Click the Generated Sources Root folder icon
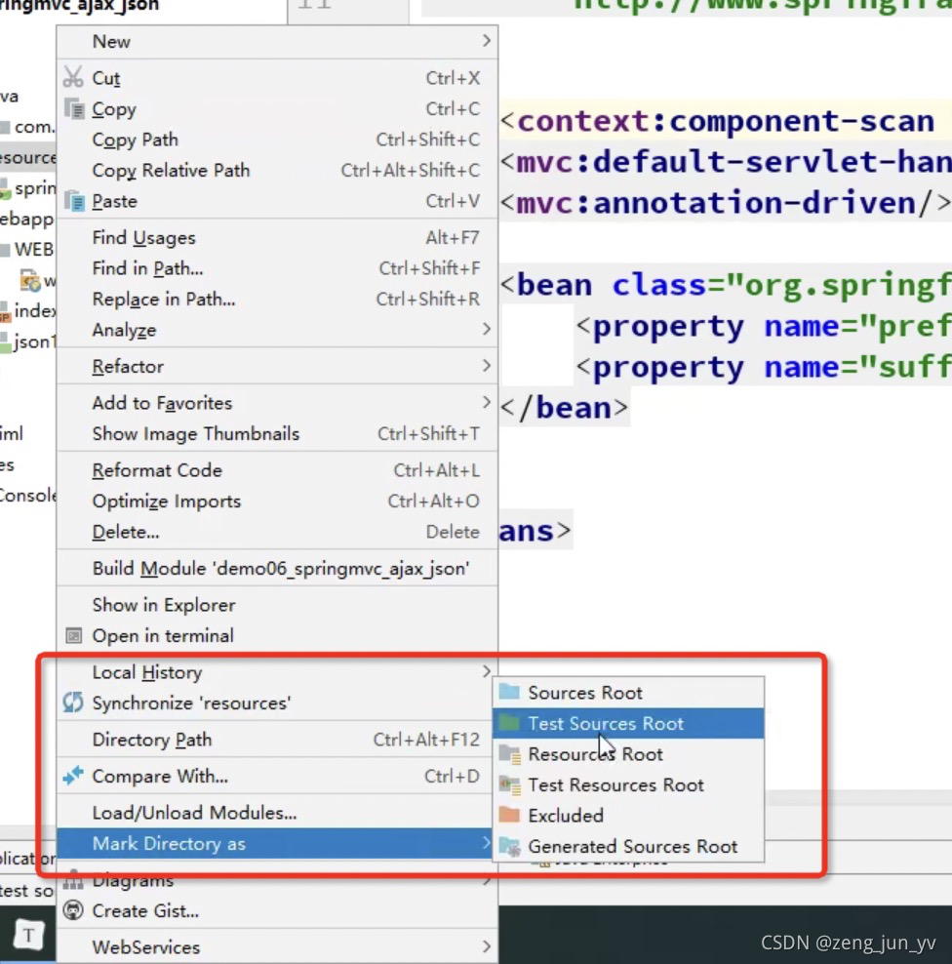 coord(509,846)
